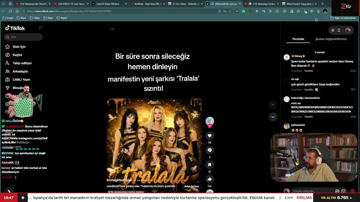Save the video with bookmark icon
The image size is (360, 202).
tap(210, 165)
